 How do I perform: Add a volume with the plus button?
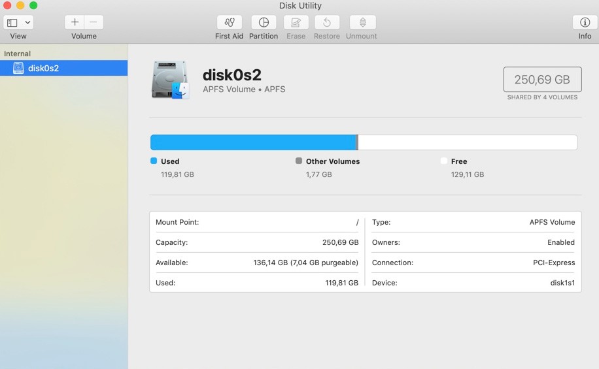[x=75, y=22]
